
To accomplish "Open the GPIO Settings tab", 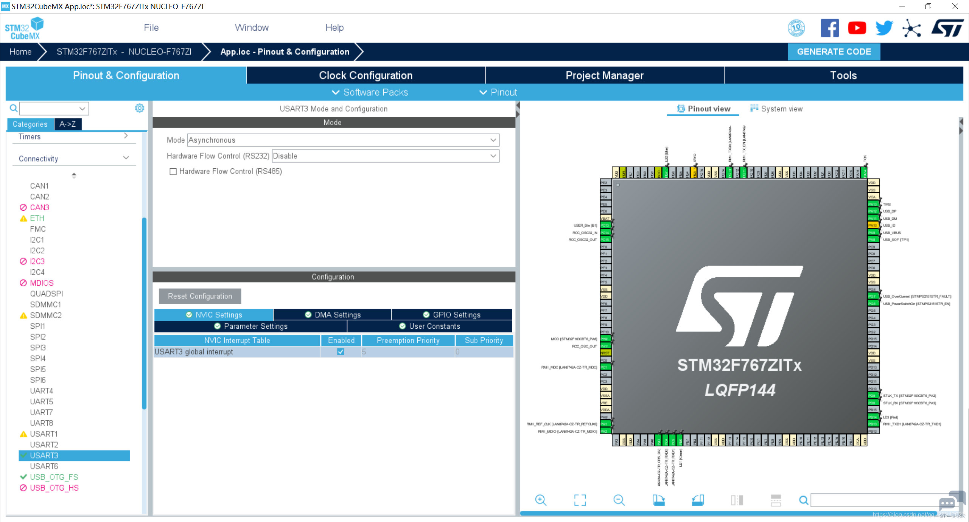I will click(x=452, y=315).
